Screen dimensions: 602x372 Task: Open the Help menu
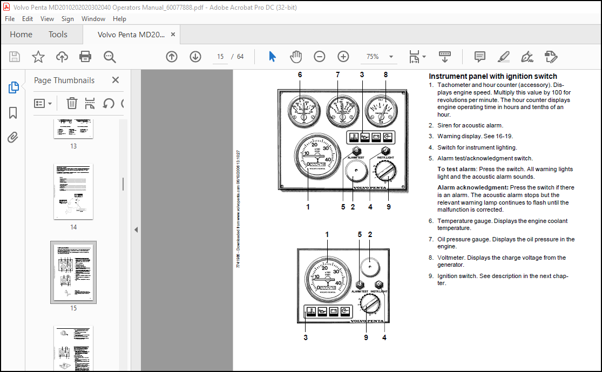pos(119,19)
